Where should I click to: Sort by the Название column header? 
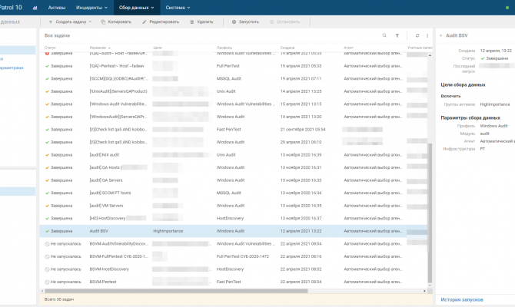point(100,48)
